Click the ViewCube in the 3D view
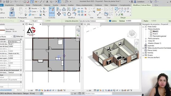The height and width of the screenshot is (96, 171). (132, 33)
